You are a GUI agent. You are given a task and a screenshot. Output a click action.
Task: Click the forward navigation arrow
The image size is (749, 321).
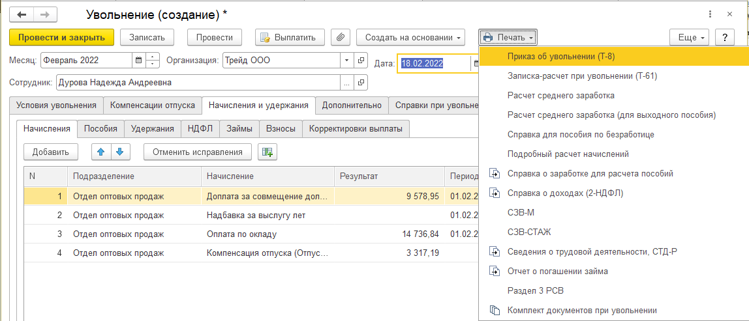coord(44,14)
